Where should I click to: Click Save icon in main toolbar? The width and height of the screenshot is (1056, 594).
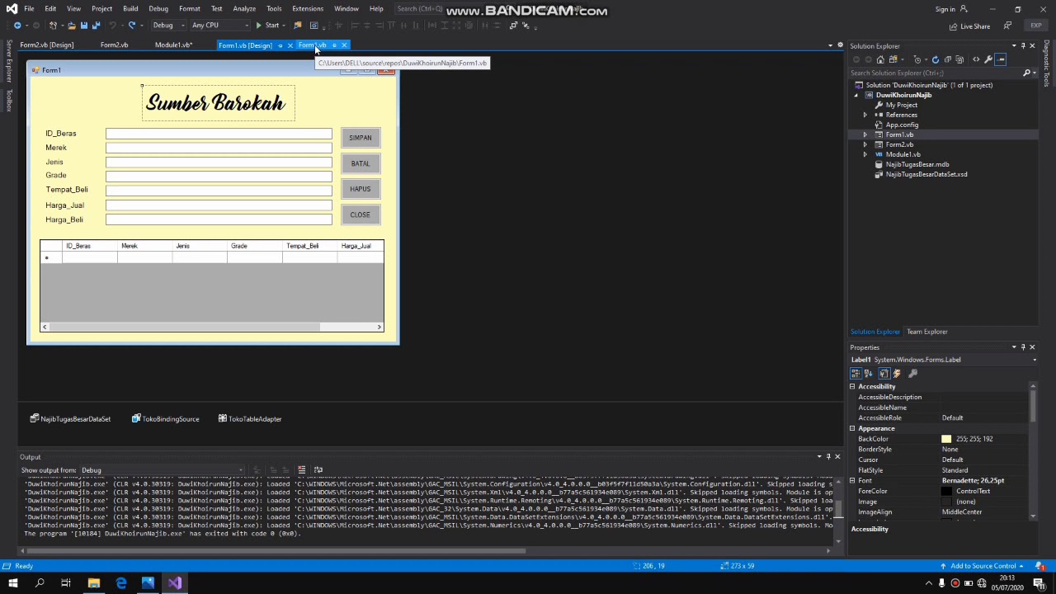tap(83, 25)
